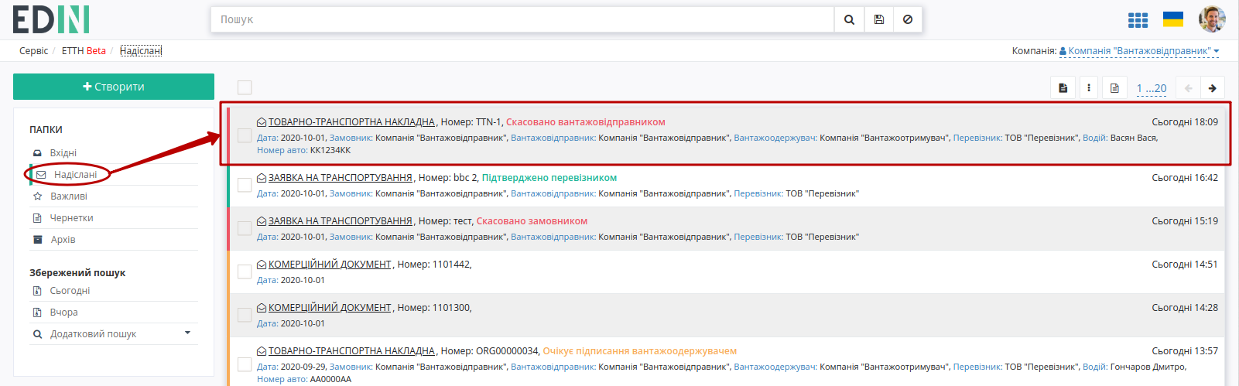Open КОМЕРЦІЙНИЙ ДОКУМЕНТ number 1101300
1239x386 pixels.
[330, 308]
